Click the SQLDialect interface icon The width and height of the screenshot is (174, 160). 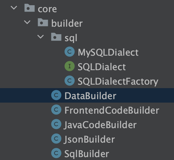pos(69,67)
